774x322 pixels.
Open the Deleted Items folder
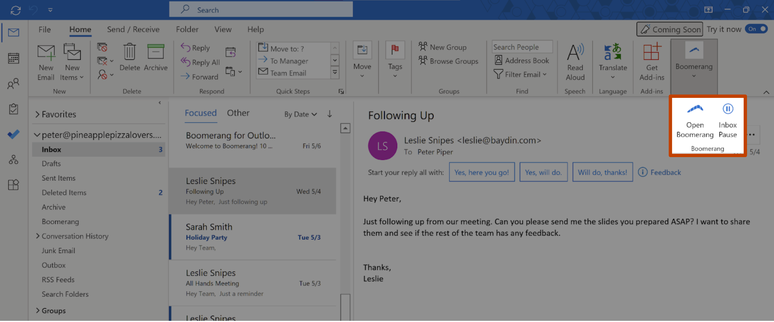click(99, 192)
